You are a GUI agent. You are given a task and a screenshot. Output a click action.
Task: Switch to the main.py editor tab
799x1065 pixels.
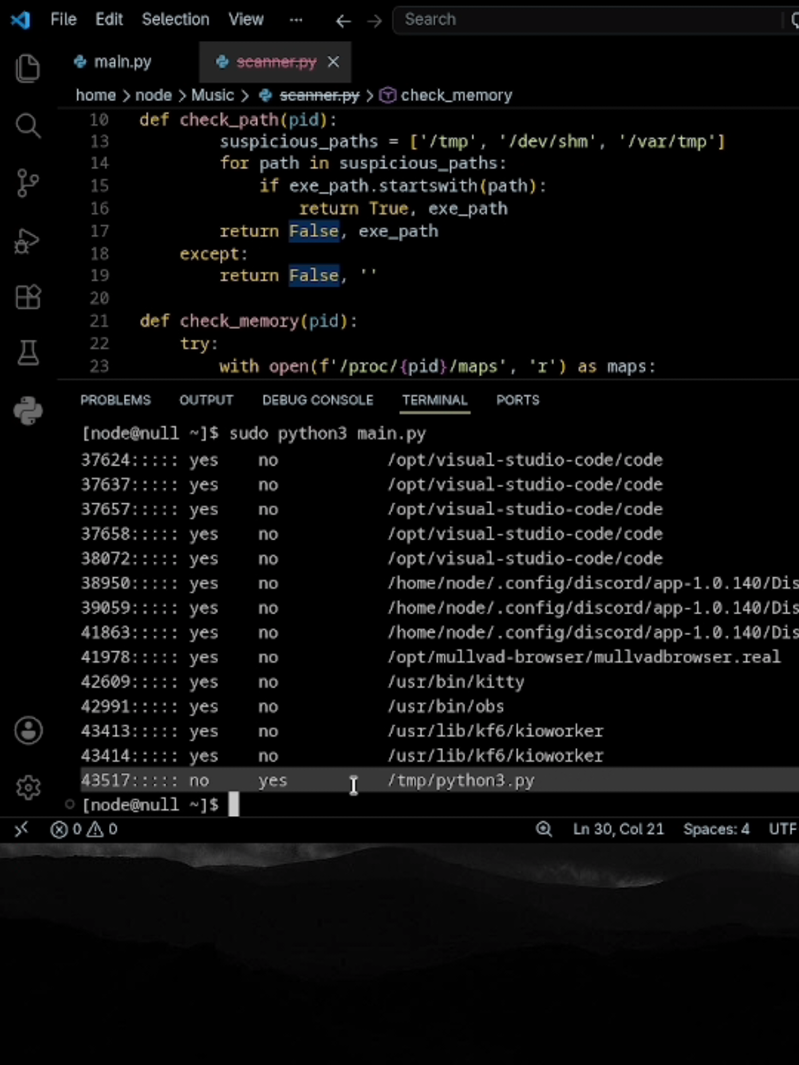[x=122, y=62]
